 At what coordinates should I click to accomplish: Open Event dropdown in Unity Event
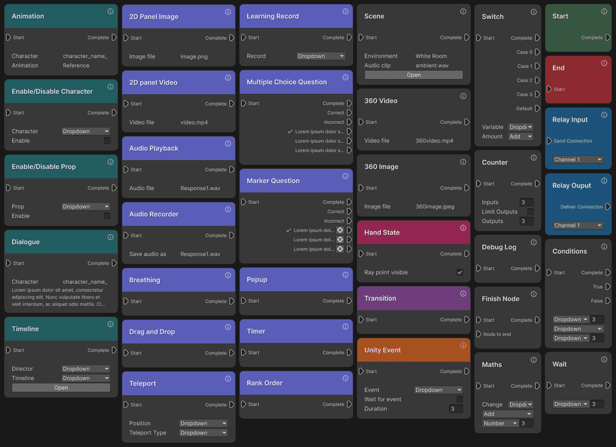[439, 390]
